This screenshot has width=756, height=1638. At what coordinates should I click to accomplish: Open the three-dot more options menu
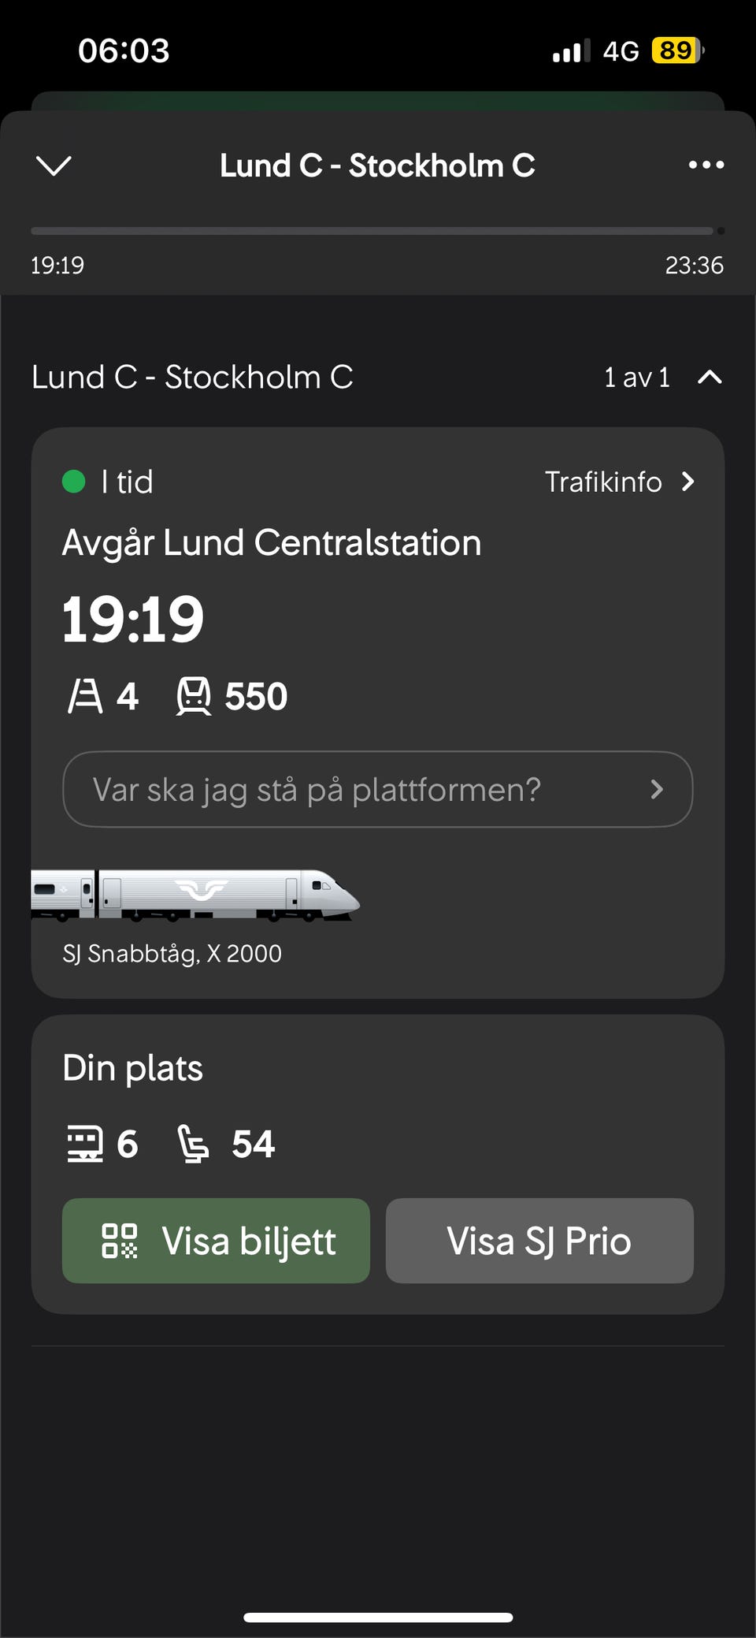[706, 166]
